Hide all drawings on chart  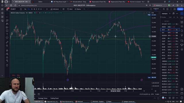7,61
